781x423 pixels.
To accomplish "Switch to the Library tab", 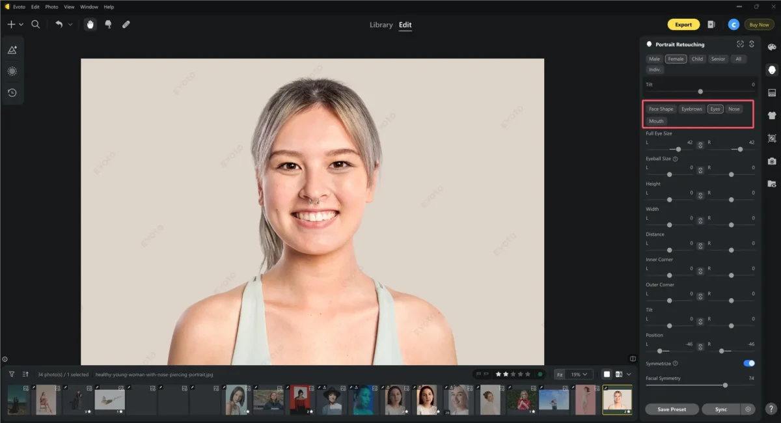I will [381, 25].
